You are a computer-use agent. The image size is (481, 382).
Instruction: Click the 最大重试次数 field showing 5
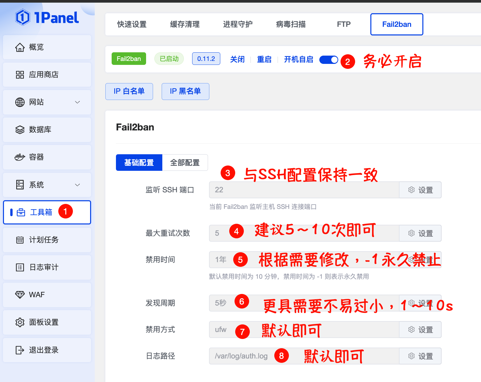(304, 233)
